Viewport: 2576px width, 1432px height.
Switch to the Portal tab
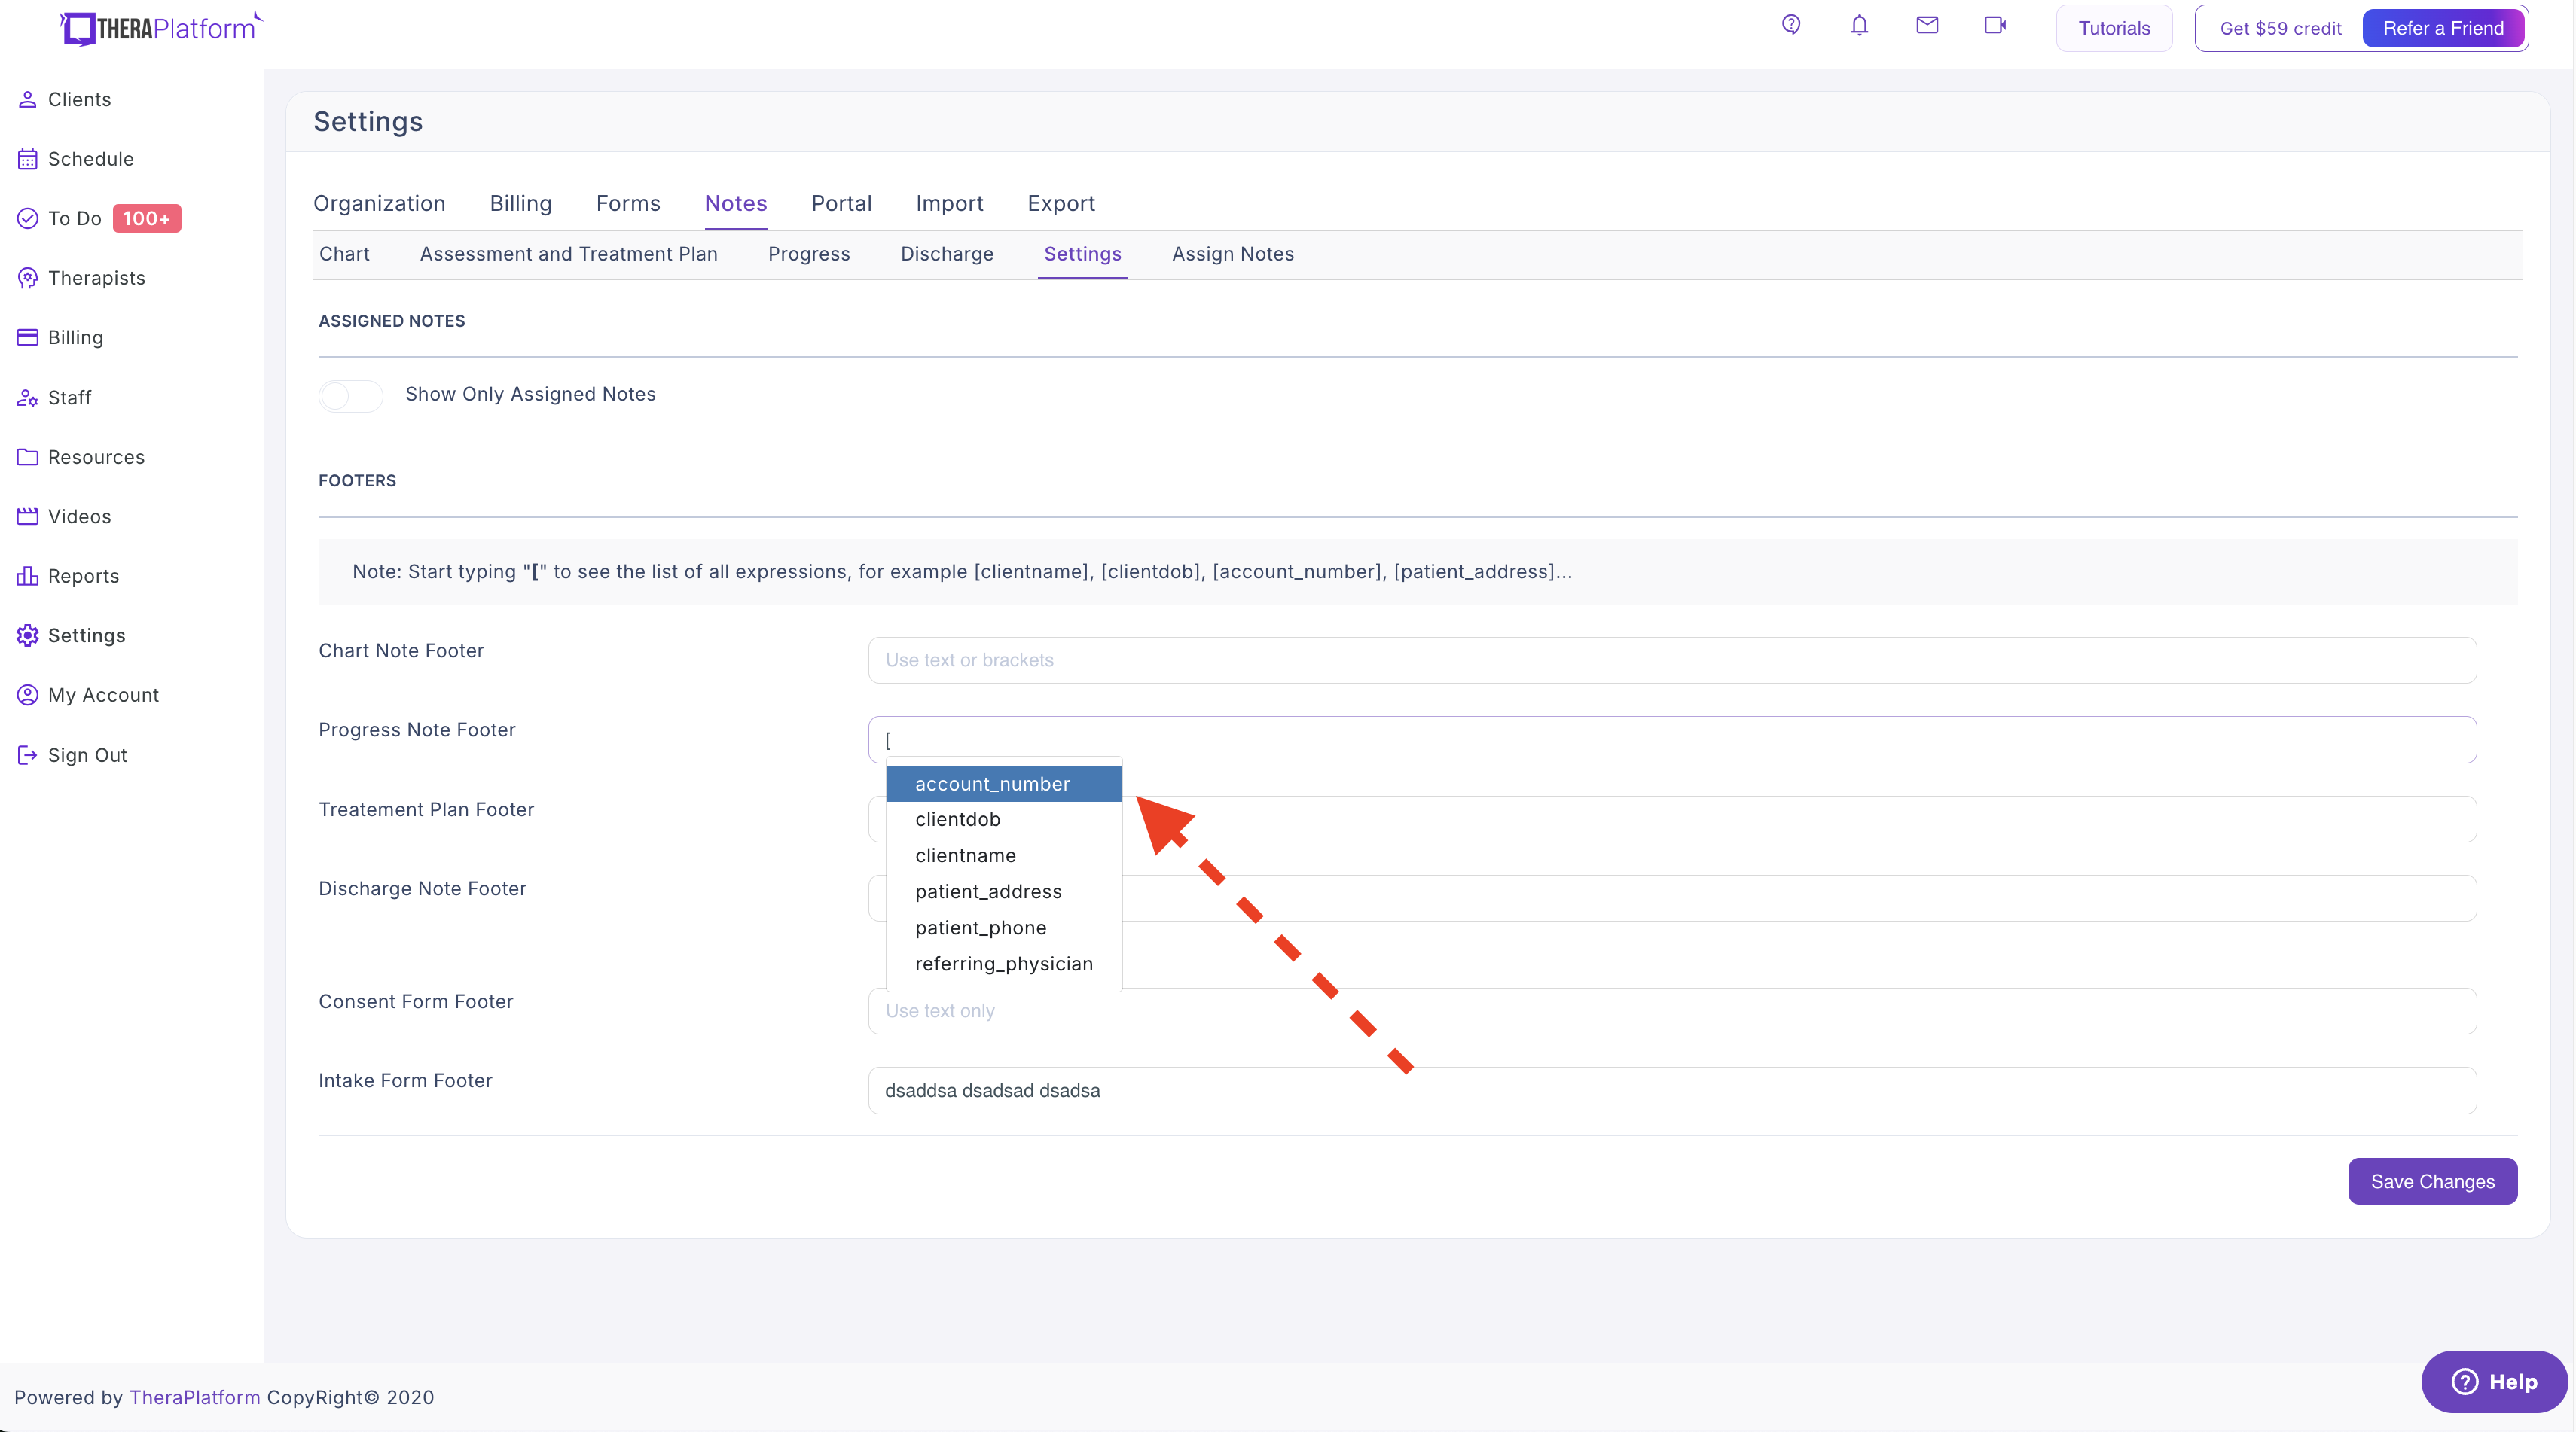841,203
